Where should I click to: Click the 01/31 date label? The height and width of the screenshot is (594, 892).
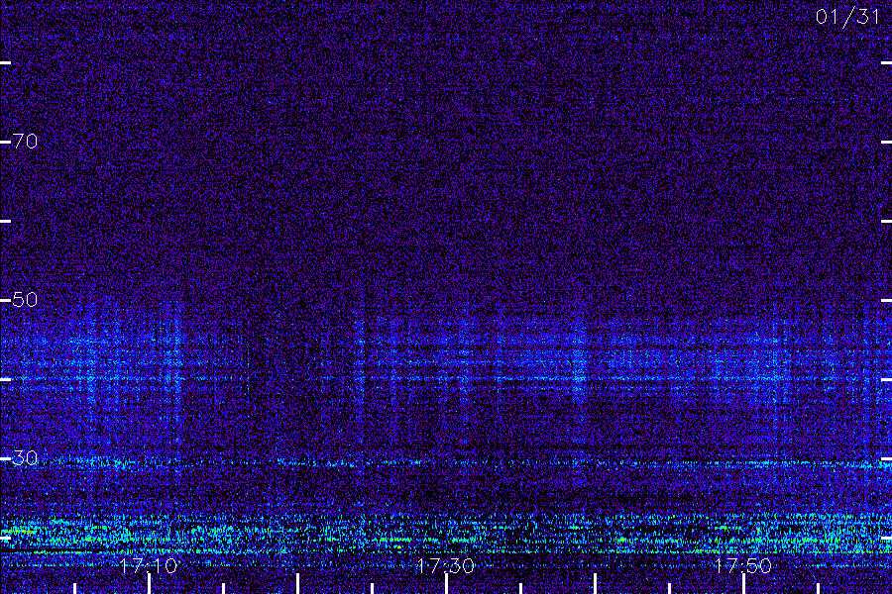coord(847,17)
